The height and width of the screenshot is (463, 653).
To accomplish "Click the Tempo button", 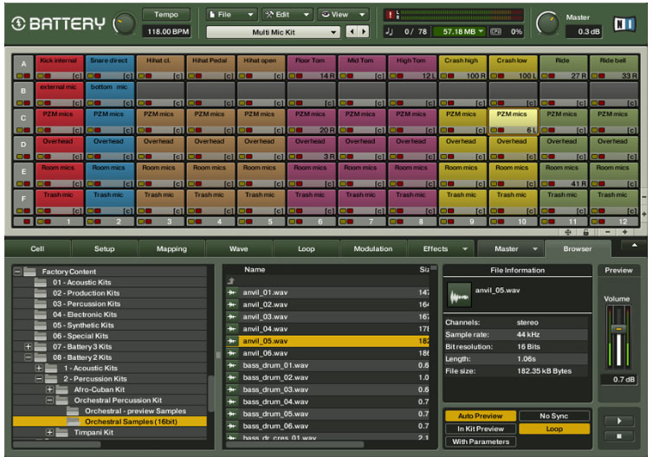I will 166,15.
